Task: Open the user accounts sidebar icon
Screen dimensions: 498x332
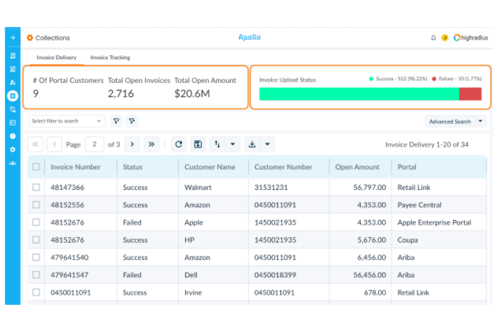Action: [x=13, y=82]
